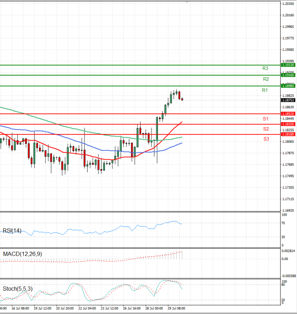Click the S1 support label
297x314 pixels.
pyautogui.click(x=265, y=119)
